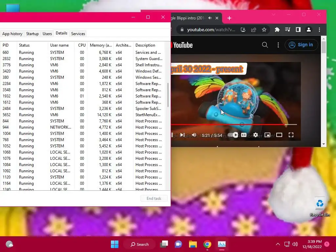
Task: Sort by the Status column header
Action: pyautogui.click(x=32, y=45)
